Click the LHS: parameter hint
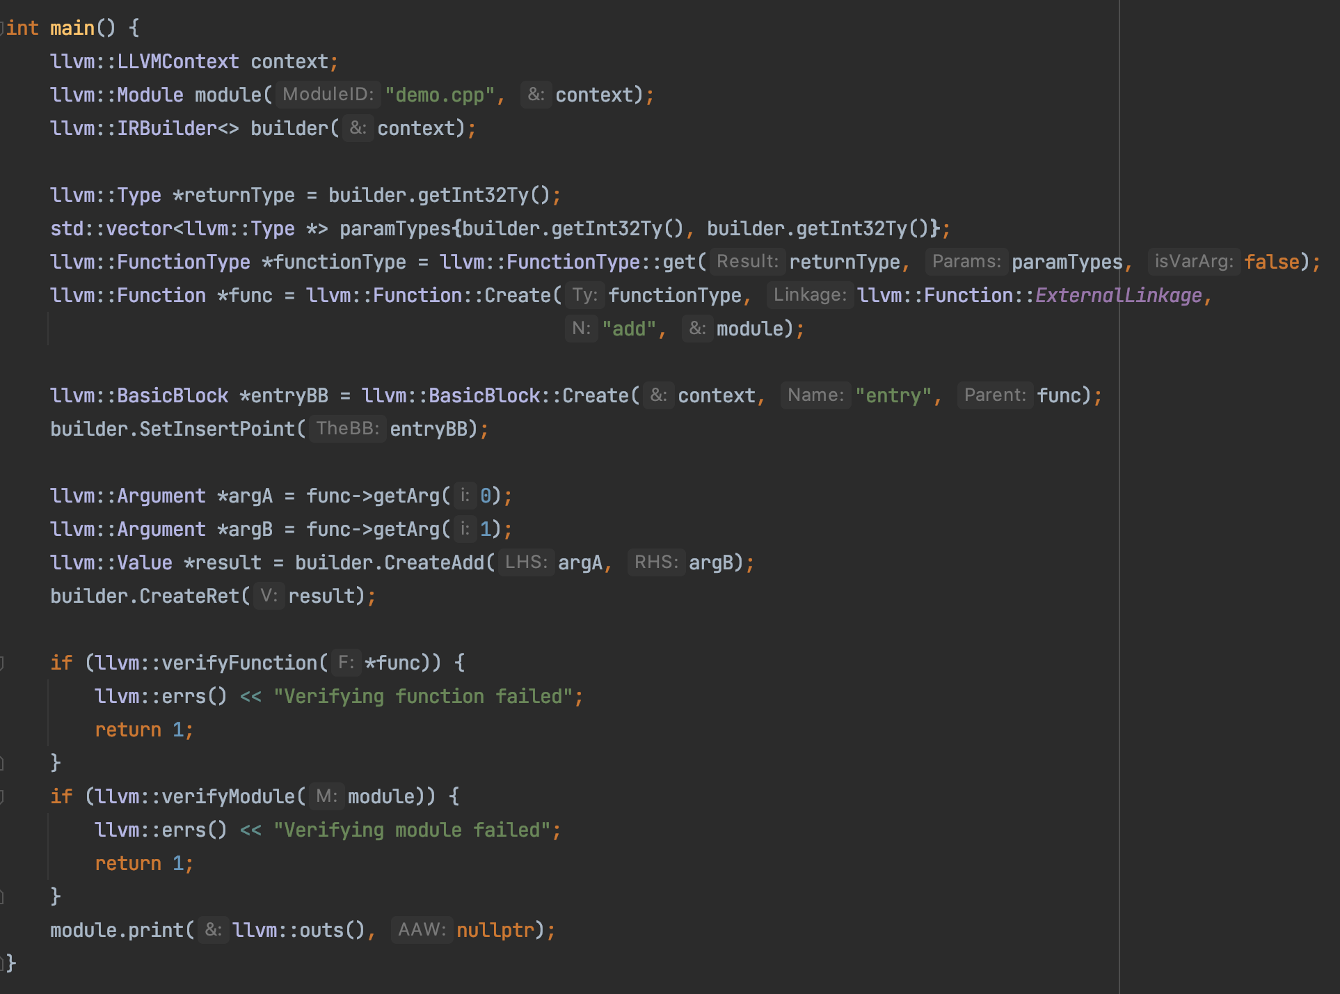Image resolution: width=1340 pixels, height=994 pixels. pyautogui.click(x=526, y=562)
